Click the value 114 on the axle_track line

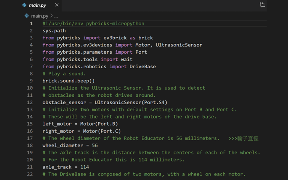coord(84,167)
